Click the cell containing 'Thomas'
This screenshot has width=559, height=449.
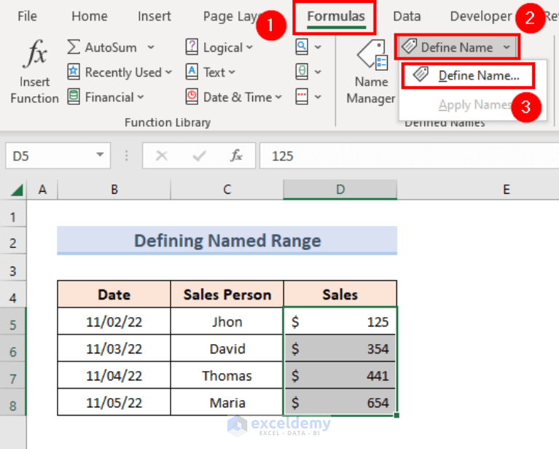(227, 375)
